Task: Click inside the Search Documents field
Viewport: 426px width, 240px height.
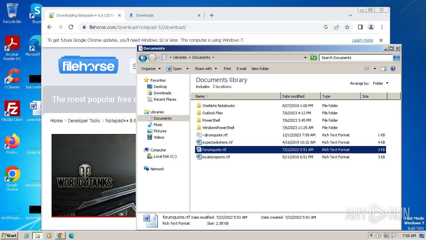Action: [356, 58]
